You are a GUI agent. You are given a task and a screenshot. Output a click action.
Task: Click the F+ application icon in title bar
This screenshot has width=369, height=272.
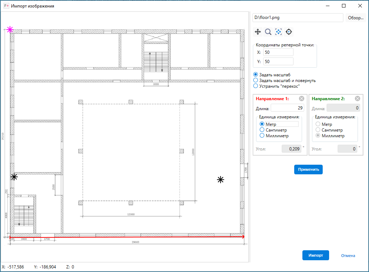click(6, 6)
